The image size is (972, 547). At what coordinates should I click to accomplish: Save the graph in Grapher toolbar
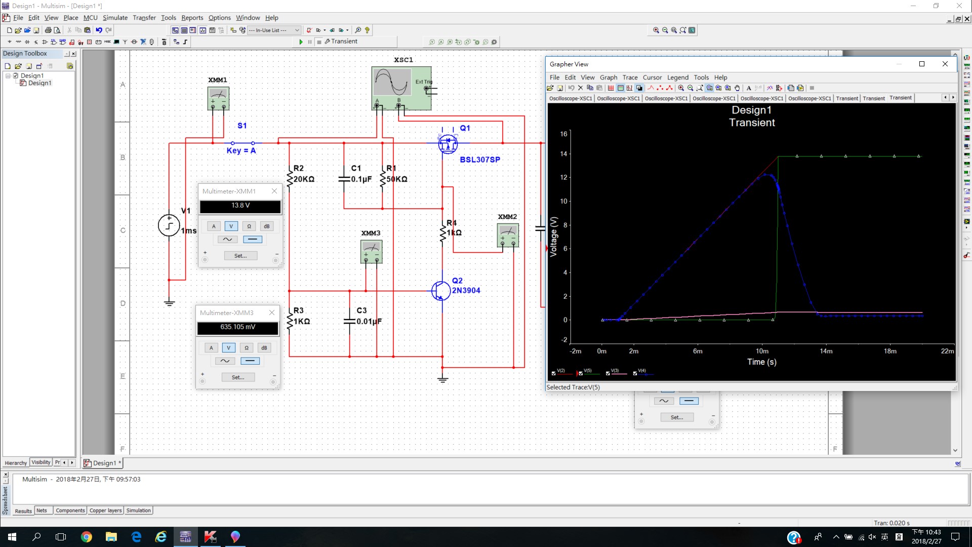coord(559,88)
